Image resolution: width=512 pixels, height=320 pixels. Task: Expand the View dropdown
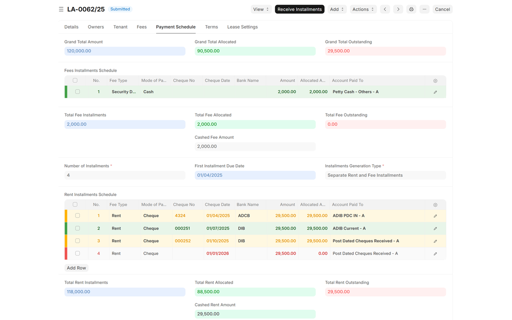point(261,9)
